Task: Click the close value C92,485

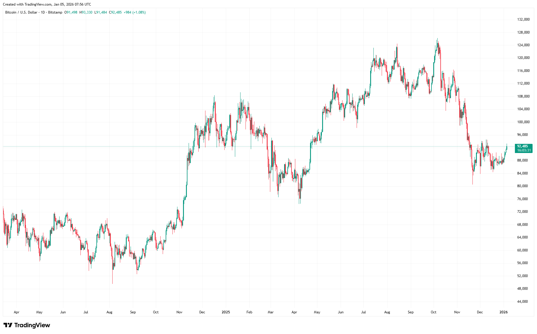Action: point(115,12)
